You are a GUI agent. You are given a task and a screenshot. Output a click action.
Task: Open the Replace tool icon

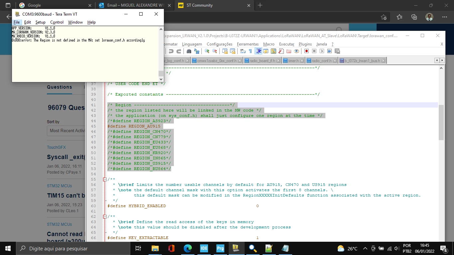(197, 51)
